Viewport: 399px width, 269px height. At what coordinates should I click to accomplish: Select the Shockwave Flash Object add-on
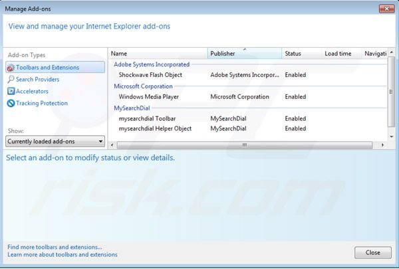pyautogui.click(x=150, y=75)
